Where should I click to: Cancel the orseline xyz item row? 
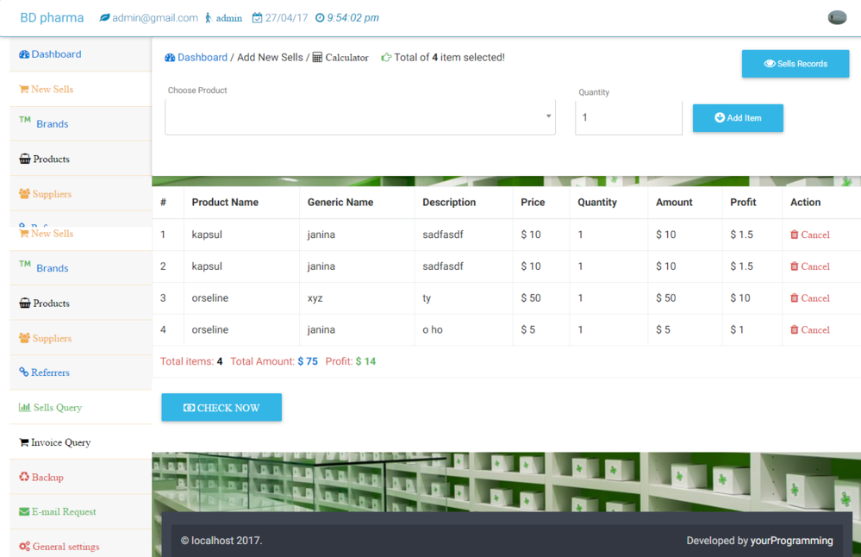pyautogui.click(x=809, y=298)
